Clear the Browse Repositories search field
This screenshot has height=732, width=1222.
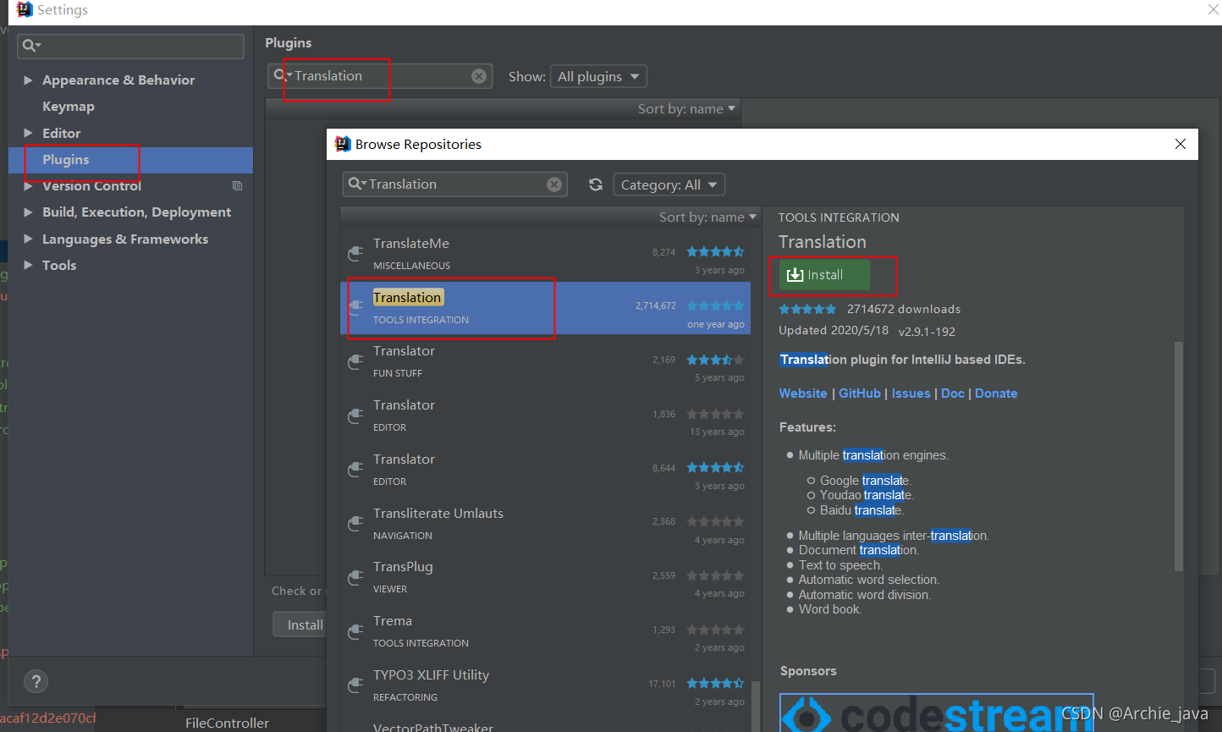tap(554, 184)
